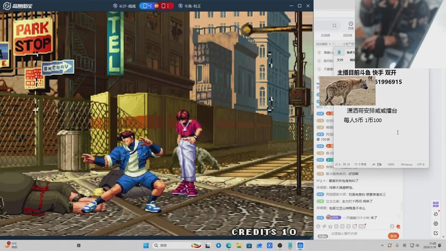This screenshot has width=446, height=251.
Task: Click the moon icon with red dot in sidebar
Action: pyautogui.click(x=436, y=214)
